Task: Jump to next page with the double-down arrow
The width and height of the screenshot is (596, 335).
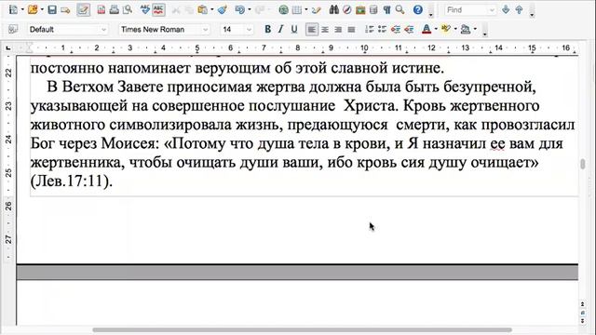Action: 582,320
